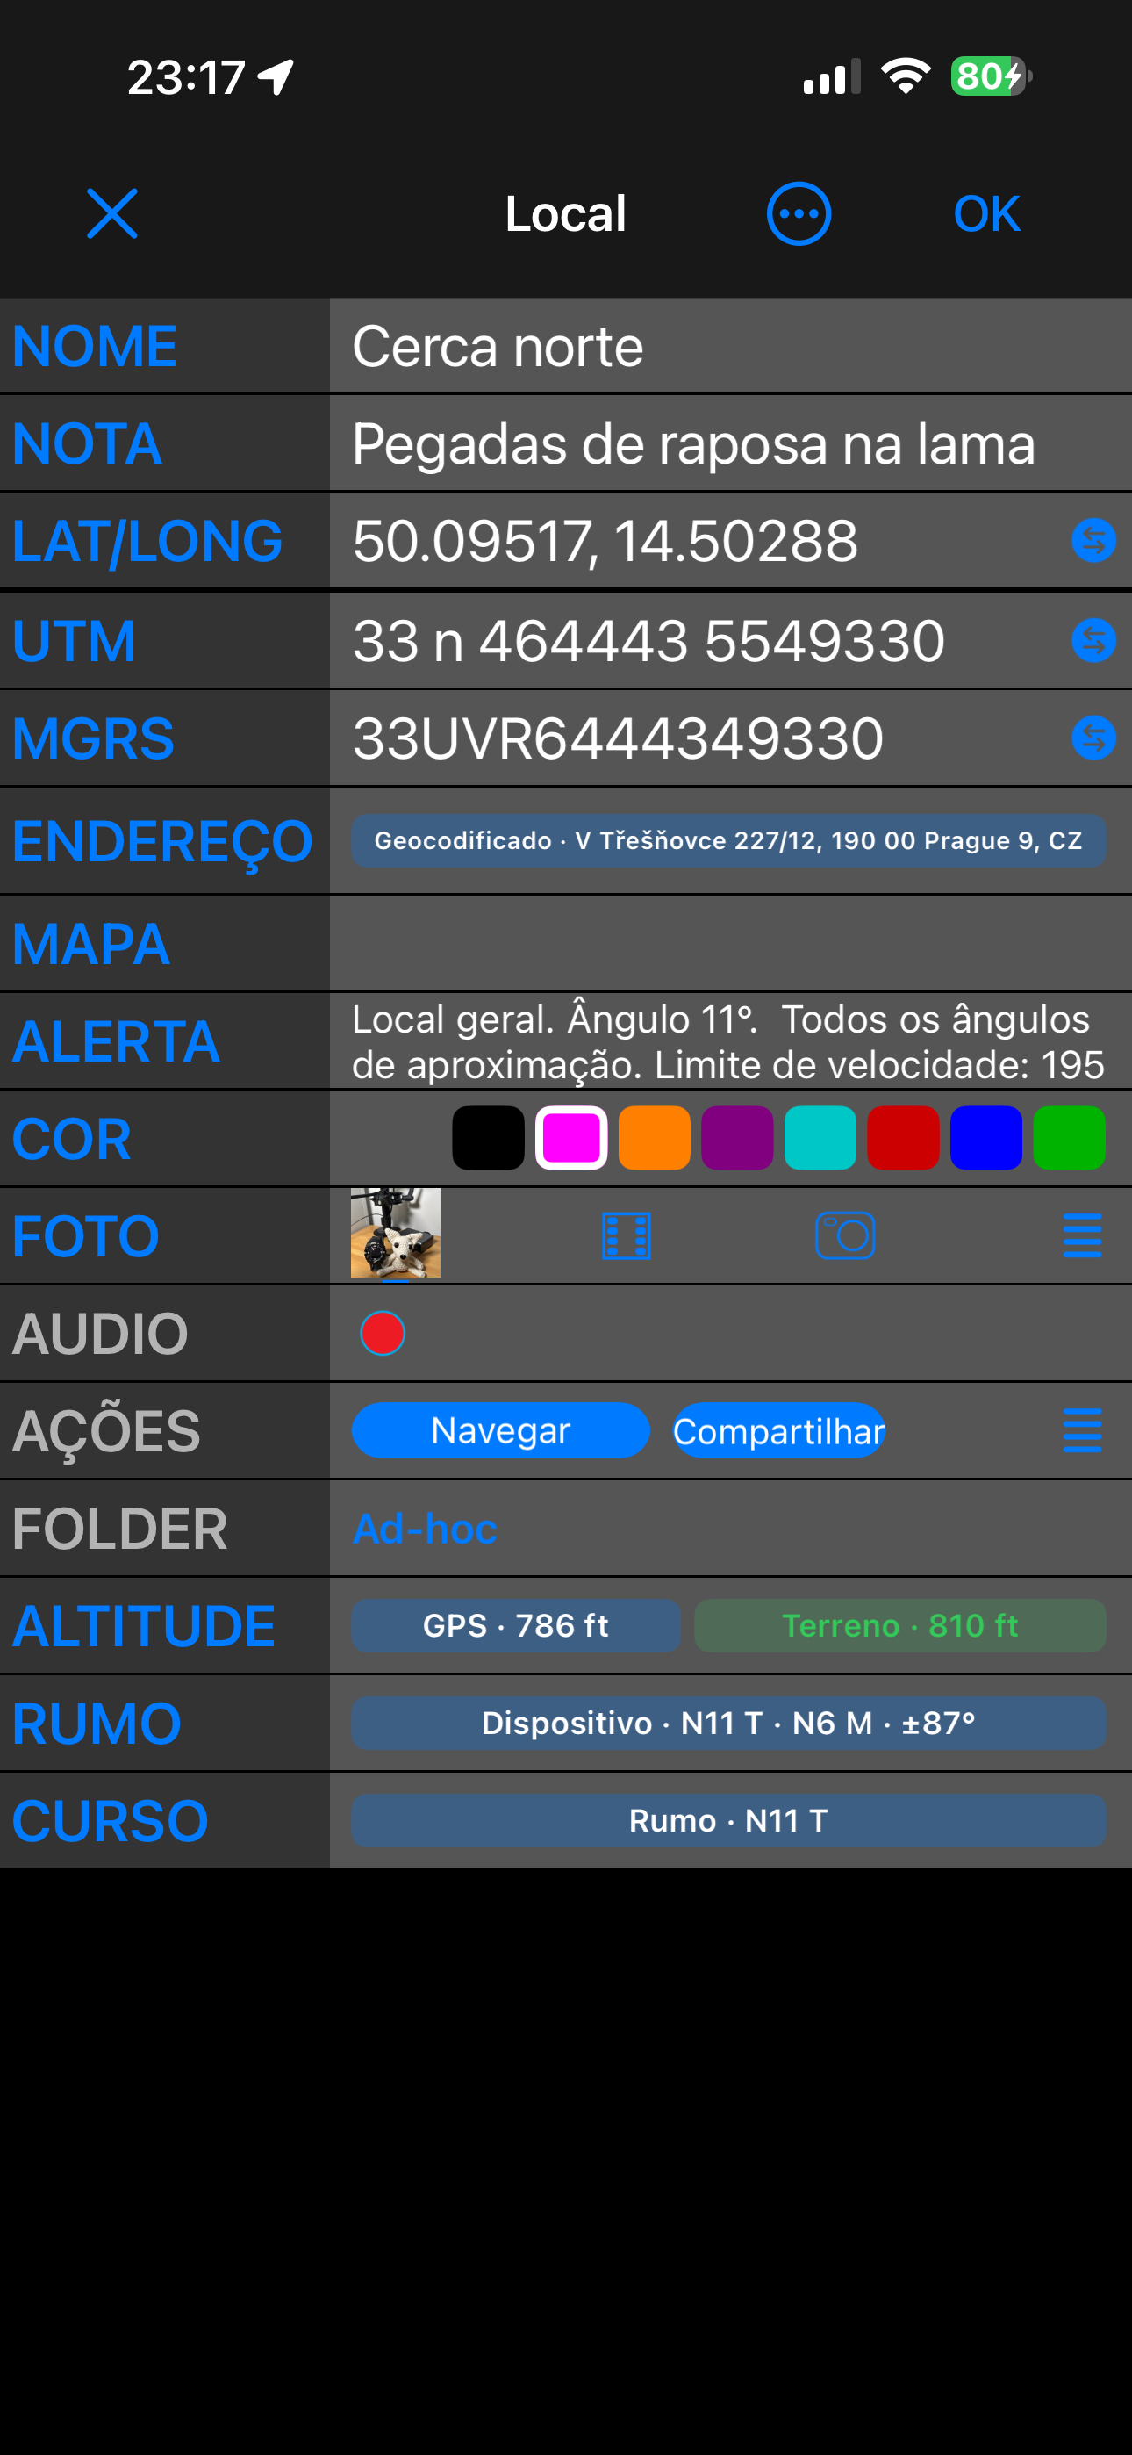
Task: Select the orange color swatch
Action: (x=654, y=1138)
